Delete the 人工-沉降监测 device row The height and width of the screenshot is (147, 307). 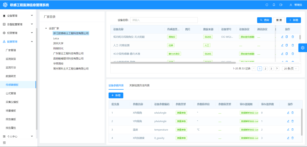point(293,45)
